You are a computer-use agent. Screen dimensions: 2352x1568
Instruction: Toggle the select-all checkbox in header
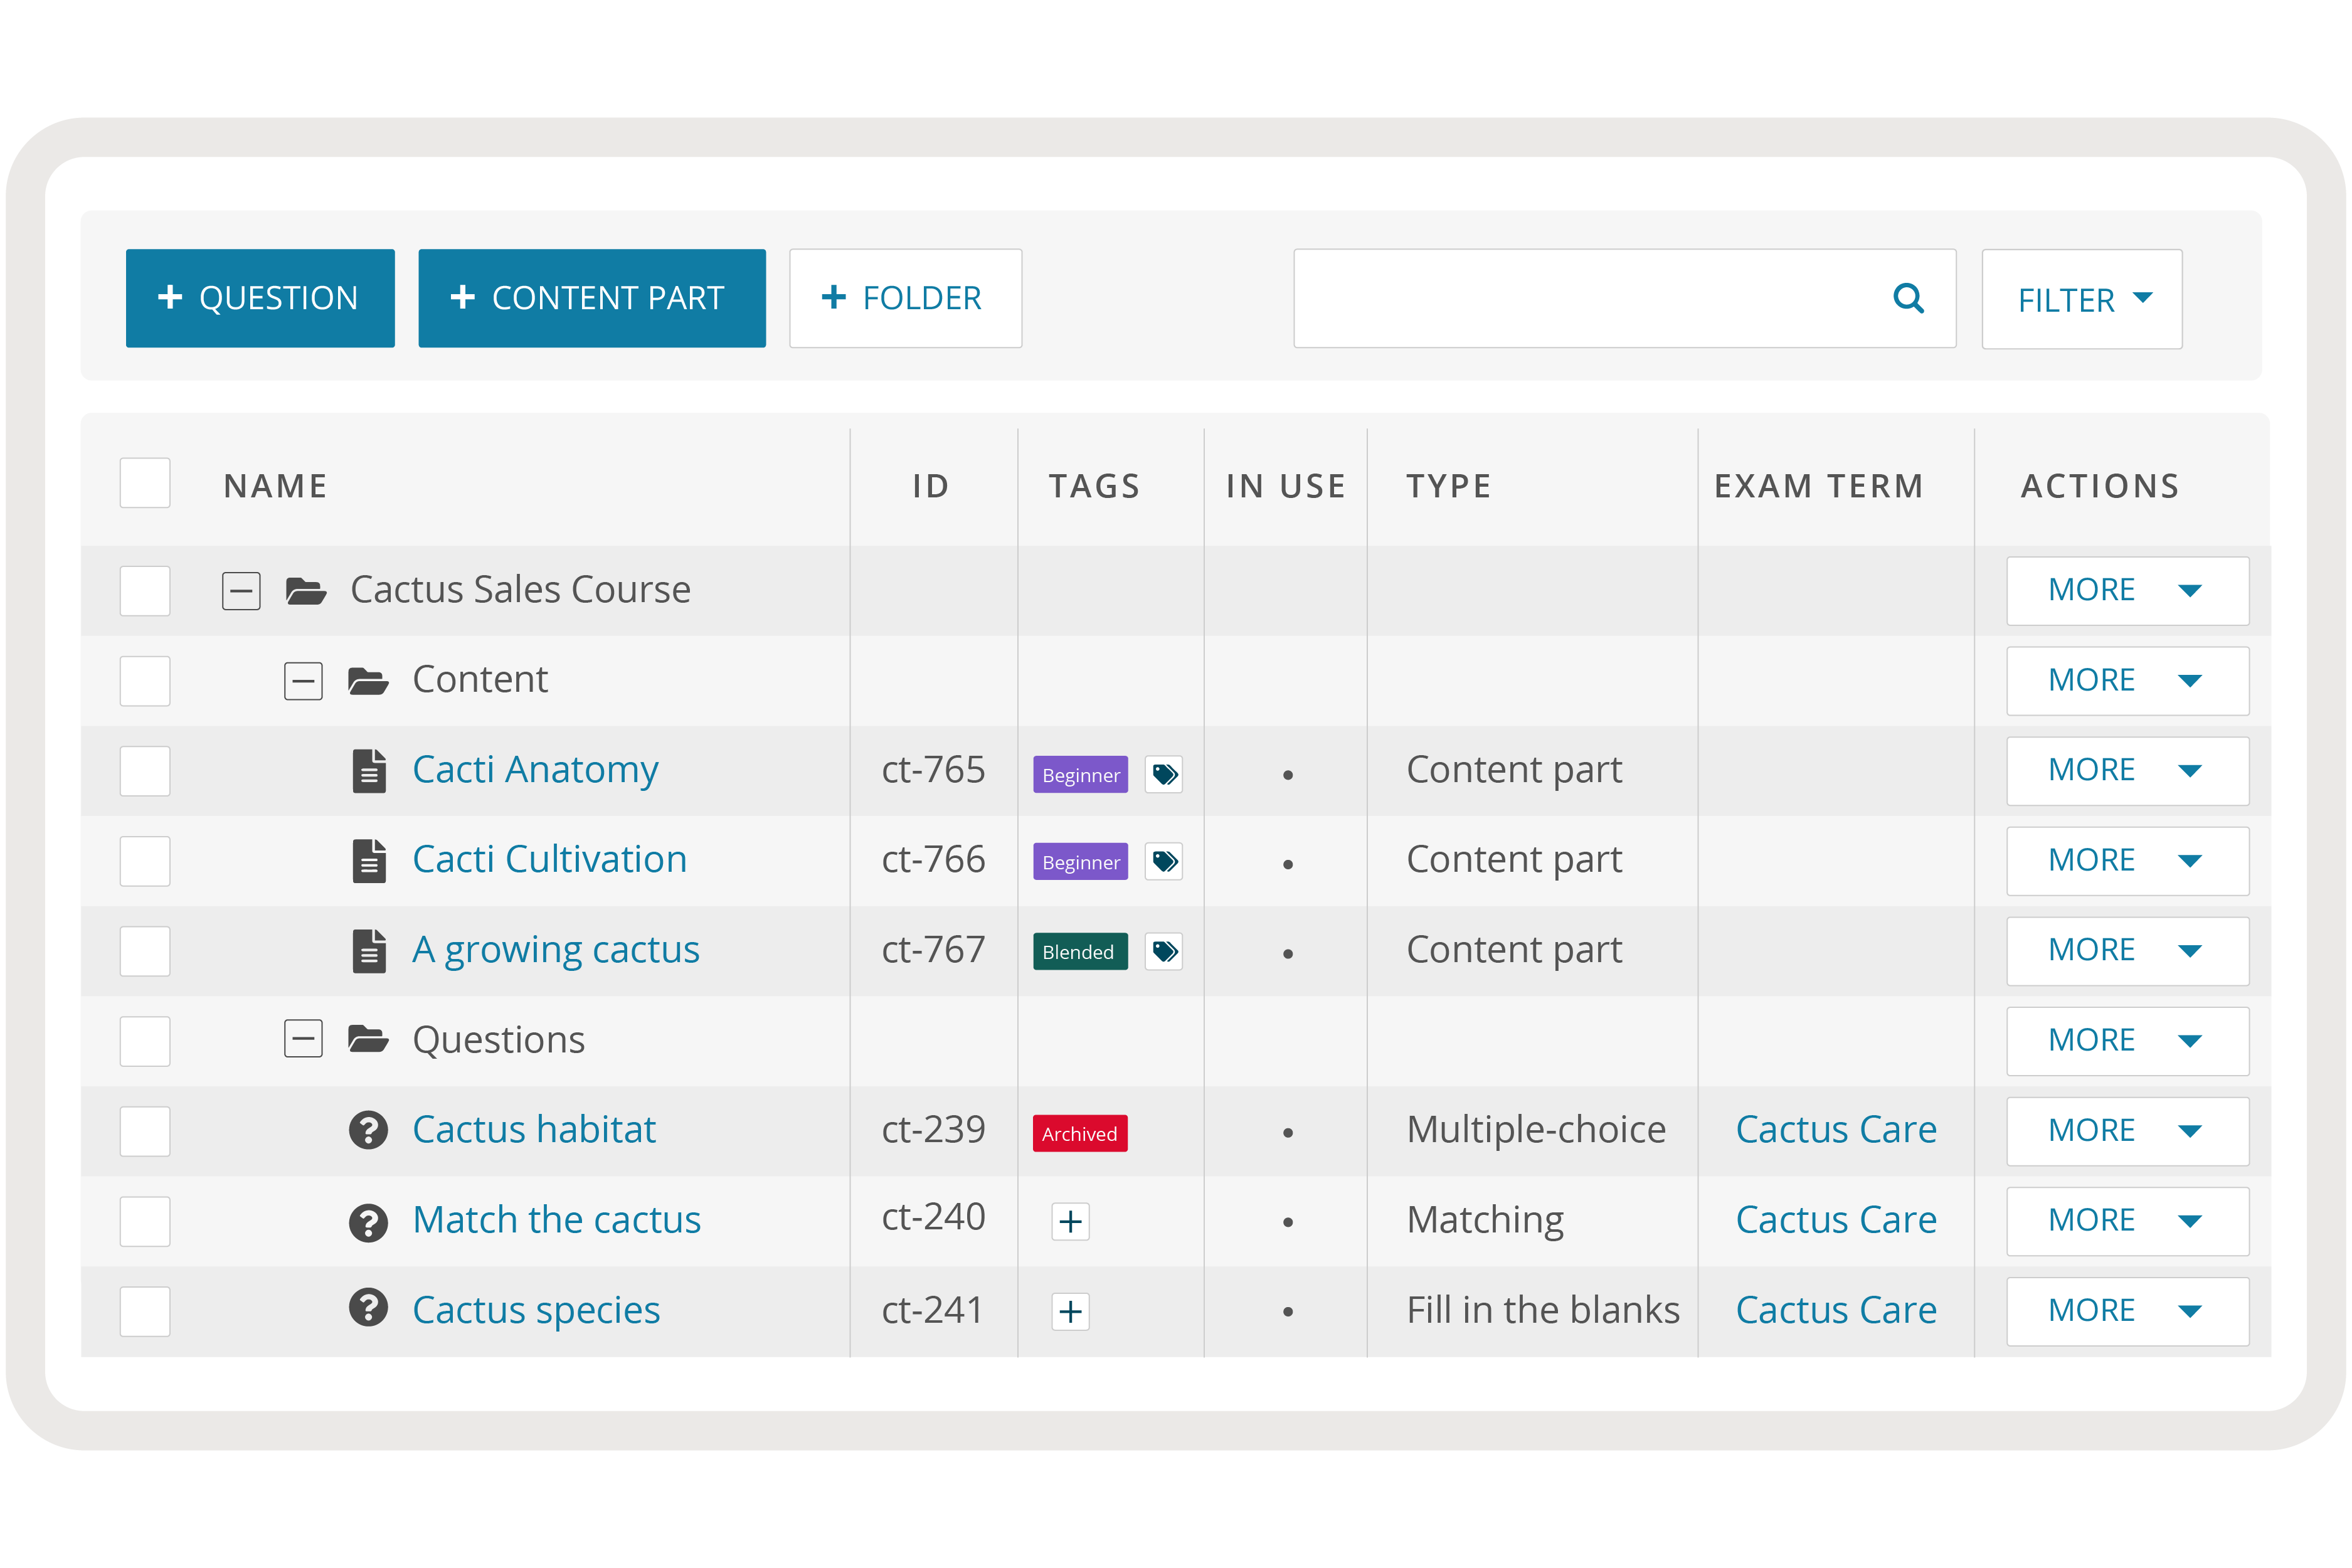145,484
